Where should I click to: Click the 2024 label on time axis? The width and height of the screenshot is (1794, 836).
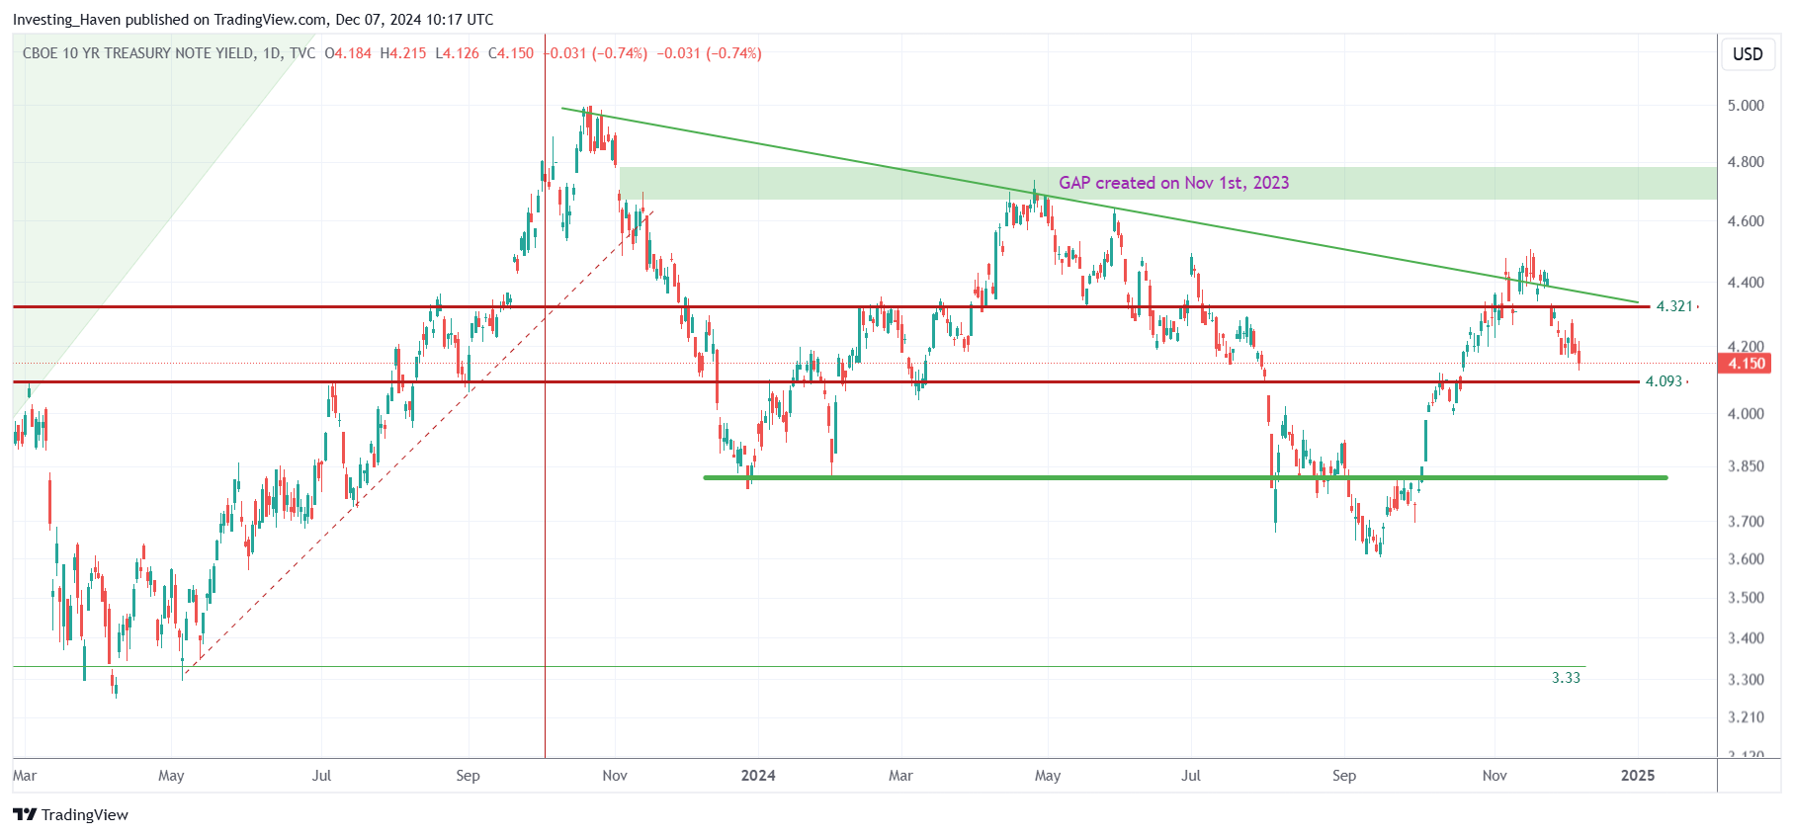pos(758,776)
